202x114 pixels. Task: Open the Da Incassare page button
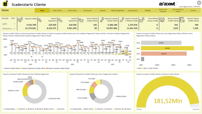[87, 11]
